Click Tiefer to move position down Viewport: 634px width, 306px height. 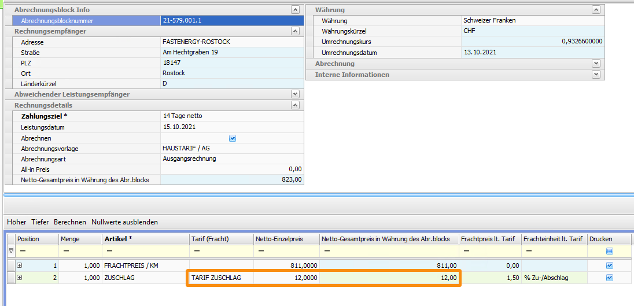coord(40,222)
